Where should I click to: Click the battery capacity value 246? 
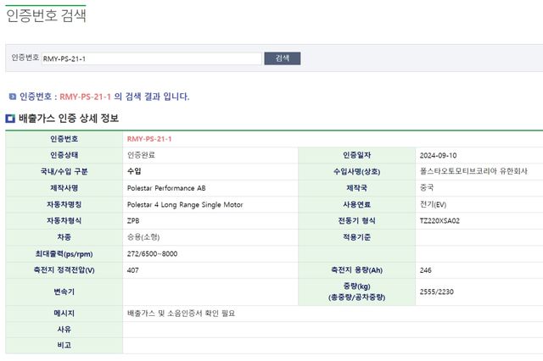pos(426,269)
